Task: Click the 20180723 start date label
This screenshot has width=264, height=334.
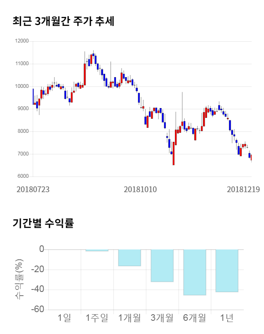Action: click(x=33, y=190)
